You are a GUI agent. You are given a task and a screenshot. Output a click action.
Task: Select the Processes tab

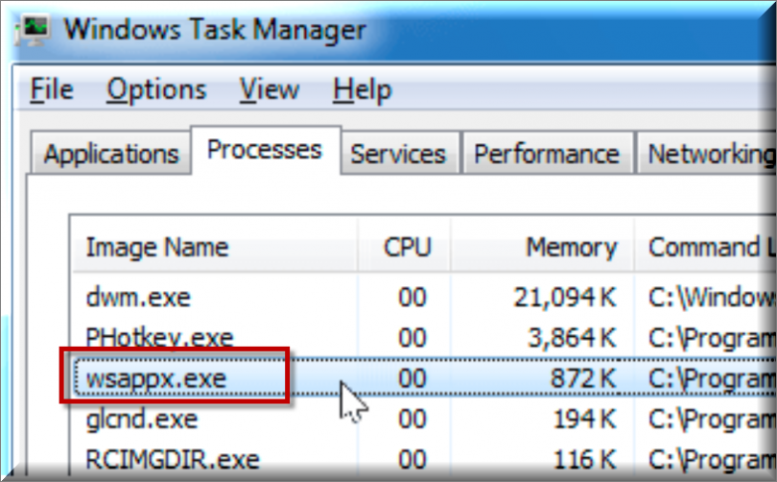coord(265,150)
